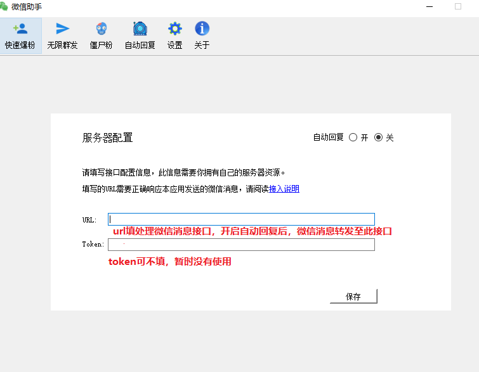Click the red token可不填 note
Screen dimensions: 479x372
pos(169,261)
